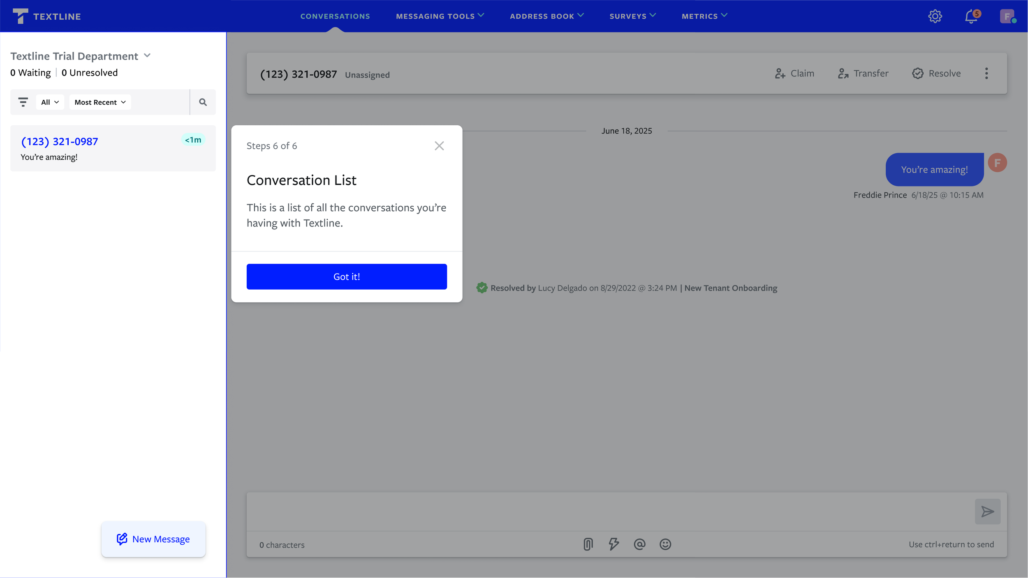Click the New Tenant Onboarding label

(x=731, y=288)
